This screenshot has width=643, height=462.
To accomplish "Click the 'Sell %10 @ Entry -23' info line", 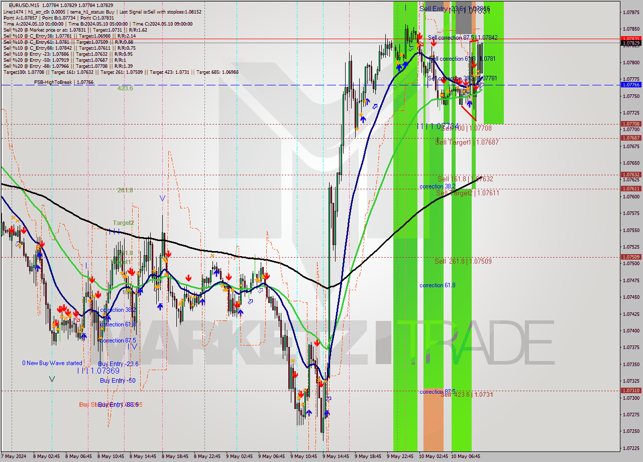I will point(68,54).
